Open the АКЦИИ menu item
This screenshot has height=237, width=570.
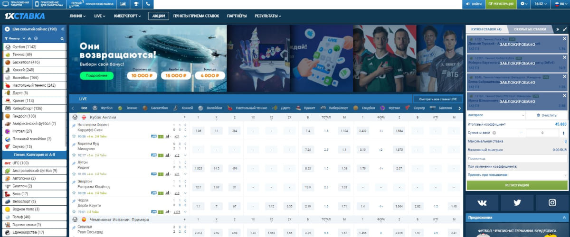pyautogui.click(x=159, y=16)
